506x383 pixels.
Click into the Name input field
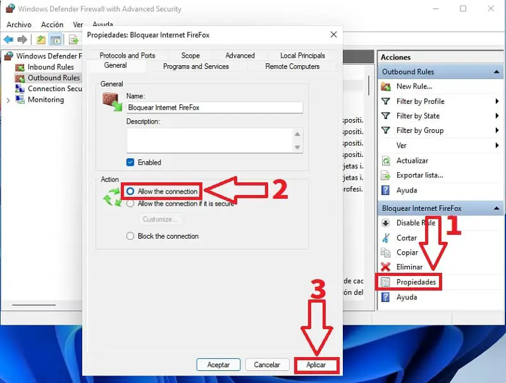pos(215,108)
